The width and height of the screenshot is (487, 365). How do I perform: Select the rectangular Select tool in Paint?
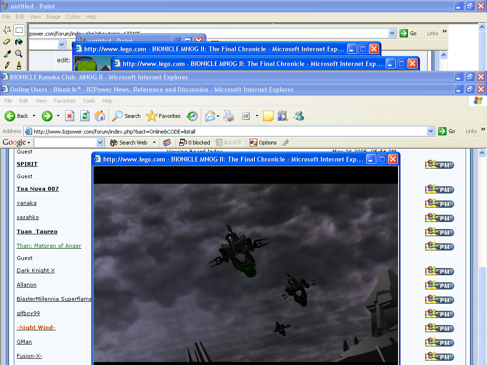pos(19,30)
